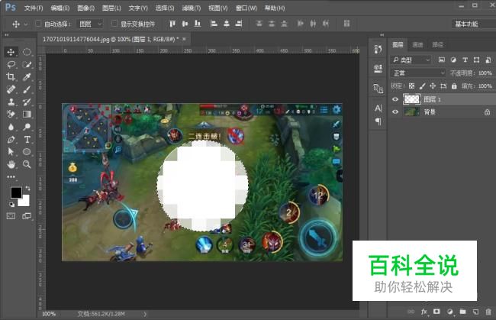This screenshot has height=320, width=496.
Task: Expand the status bar info arrow
Action: (x=145, y=314)
